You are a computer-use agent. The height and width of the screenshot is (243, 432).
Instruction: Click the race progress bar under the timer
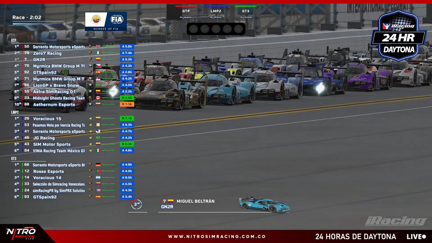click(38, 23)
